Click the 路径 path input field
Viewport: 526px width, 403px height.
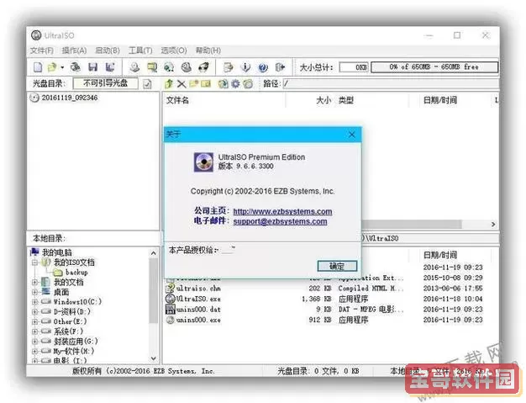(391, 83)
